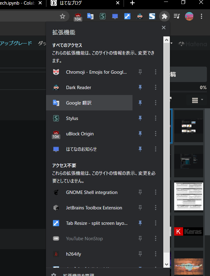Pin YouTube NonStop to the toolbar
This screenshot has width=210, height=276.
pyautogui.click(x=140, y=238)
